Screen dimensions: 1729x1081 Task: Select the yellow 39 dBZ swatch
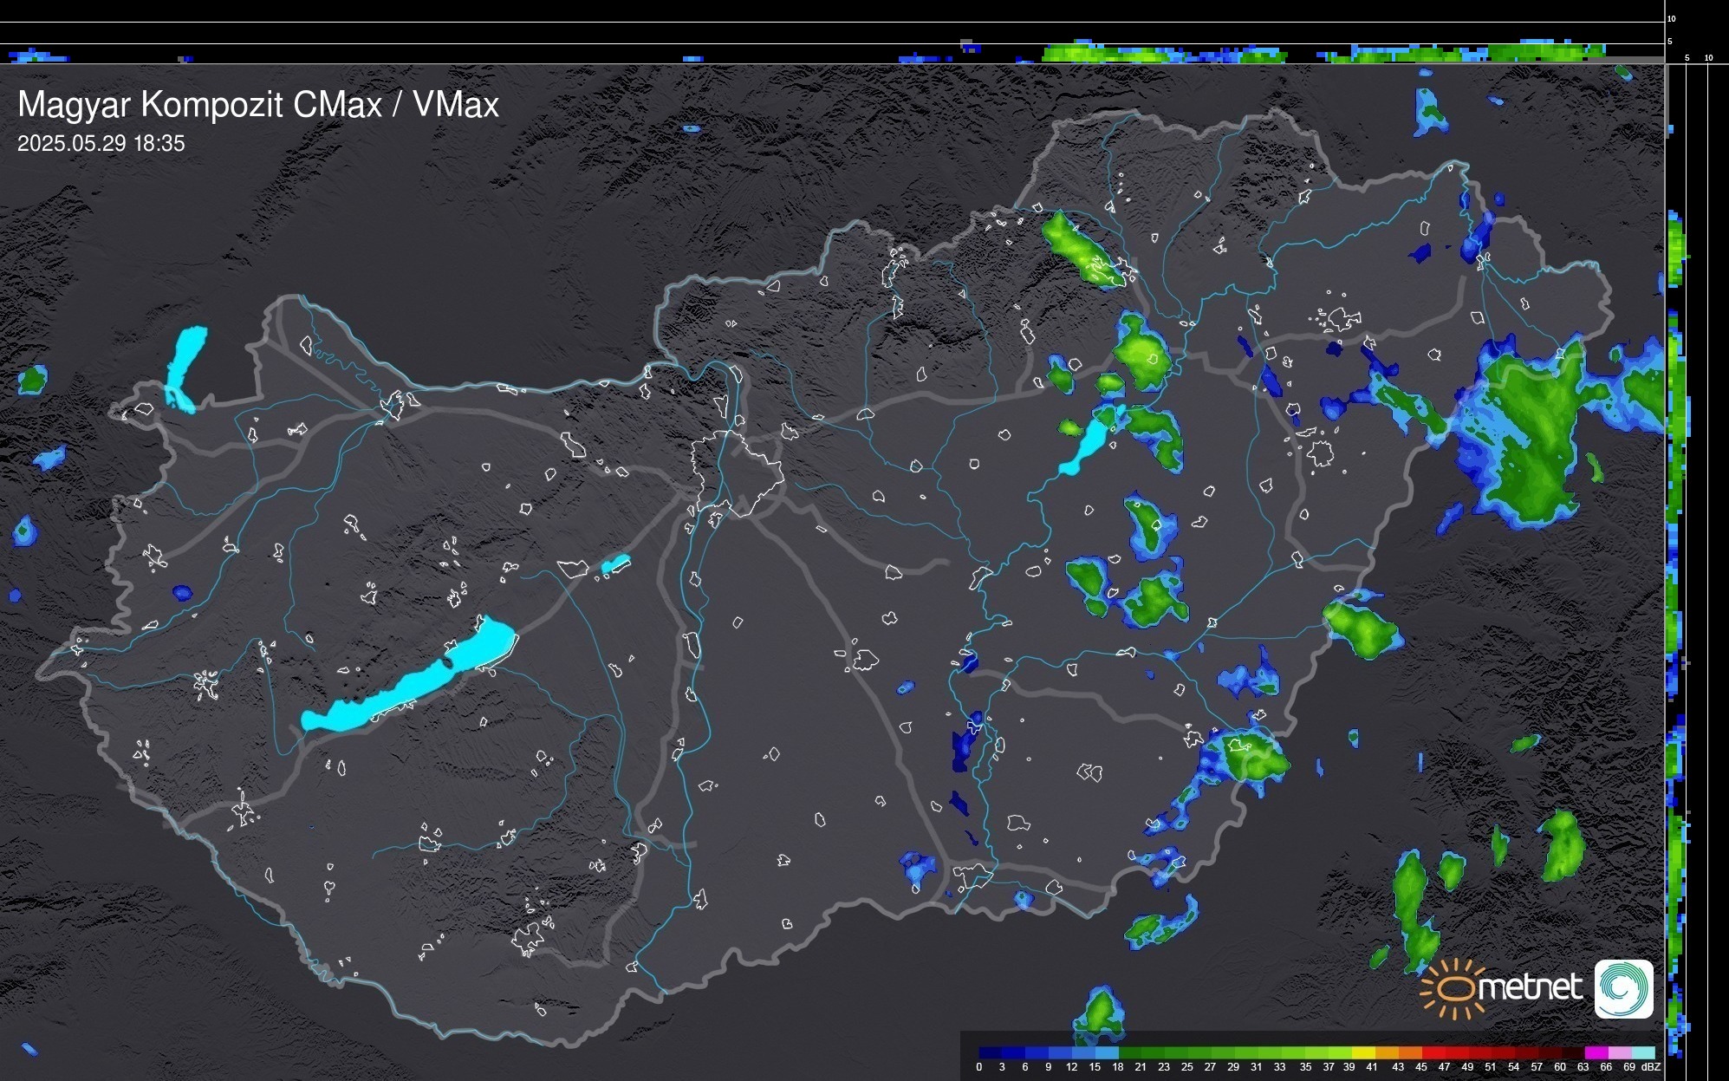[1362, 1052]
